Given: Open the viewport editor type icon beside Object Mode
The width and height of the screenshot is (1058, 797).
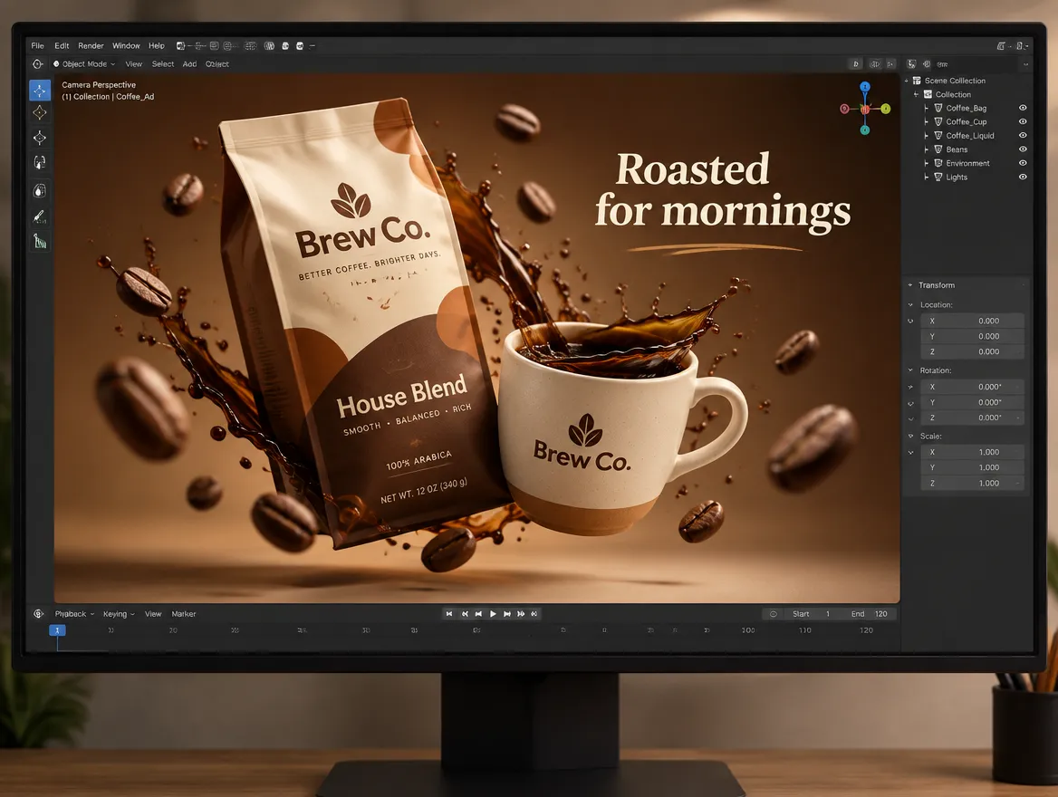Looking at the screenshot, I should click(x=38, y=64).
